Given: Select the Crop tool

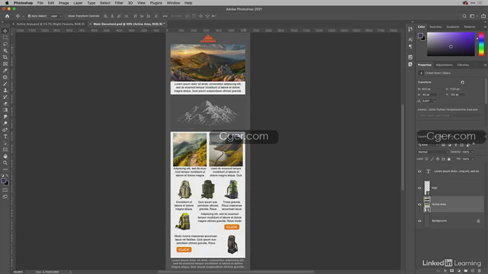Looking at the screenshot, I should pos(6,57).
